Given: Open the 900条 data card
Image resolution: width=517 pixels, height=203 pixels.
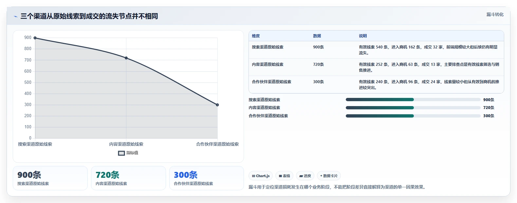Looking at the screenshot, I should [x=50, y=178].
